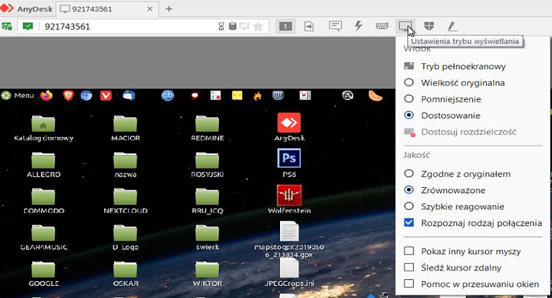Open the Wolfenstein desktop shortcut
This screenshot has width=552, height=298.
289,199
